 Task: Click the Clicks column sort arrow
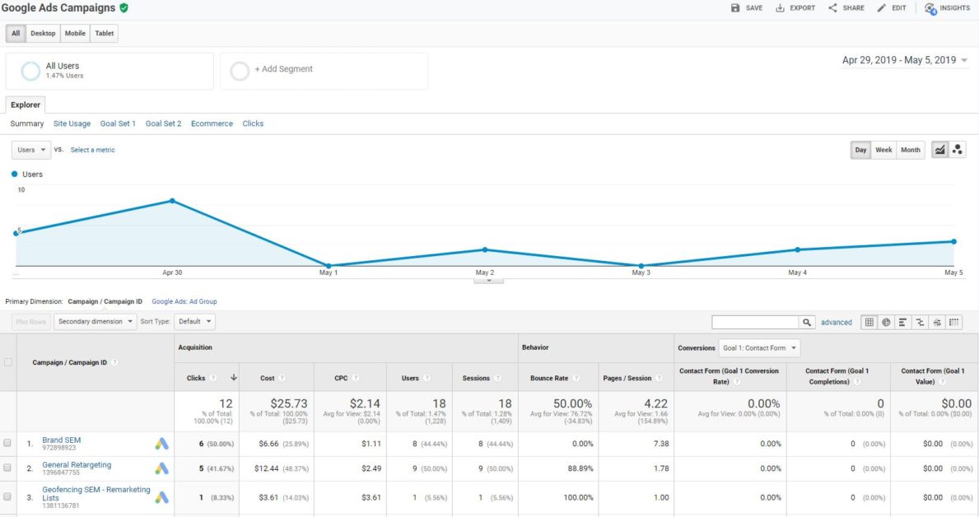(234, 378)
